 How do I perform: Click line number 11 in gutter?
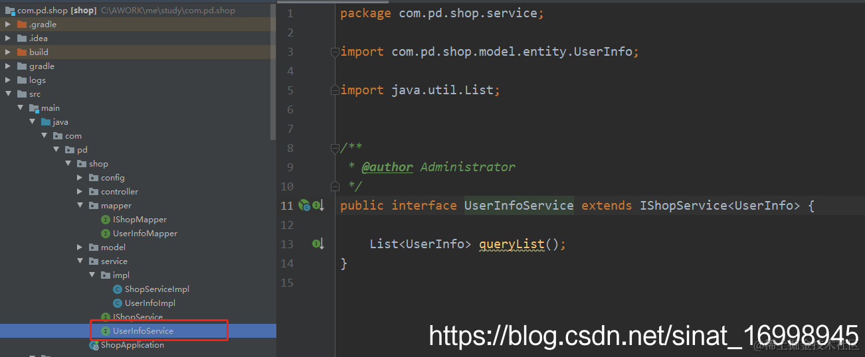tap(287, 206)
